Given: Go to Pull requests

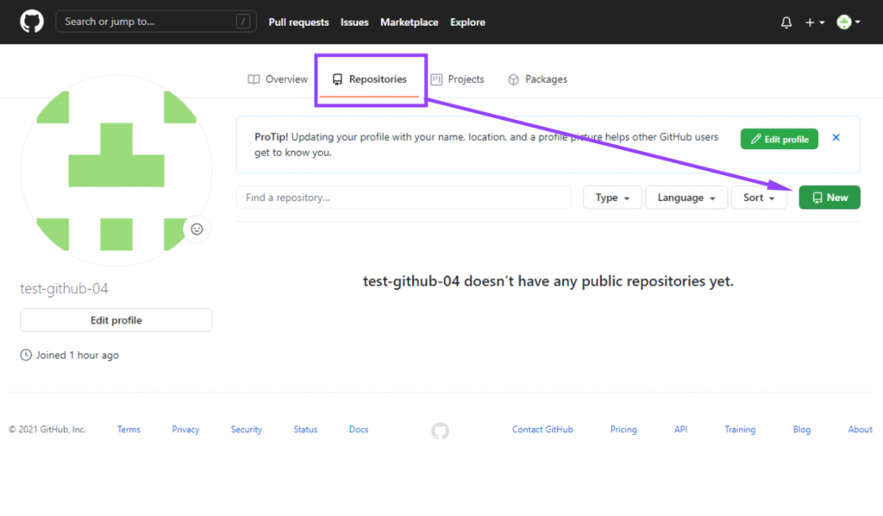Looking at the screenshot, I should click(298, 22).
